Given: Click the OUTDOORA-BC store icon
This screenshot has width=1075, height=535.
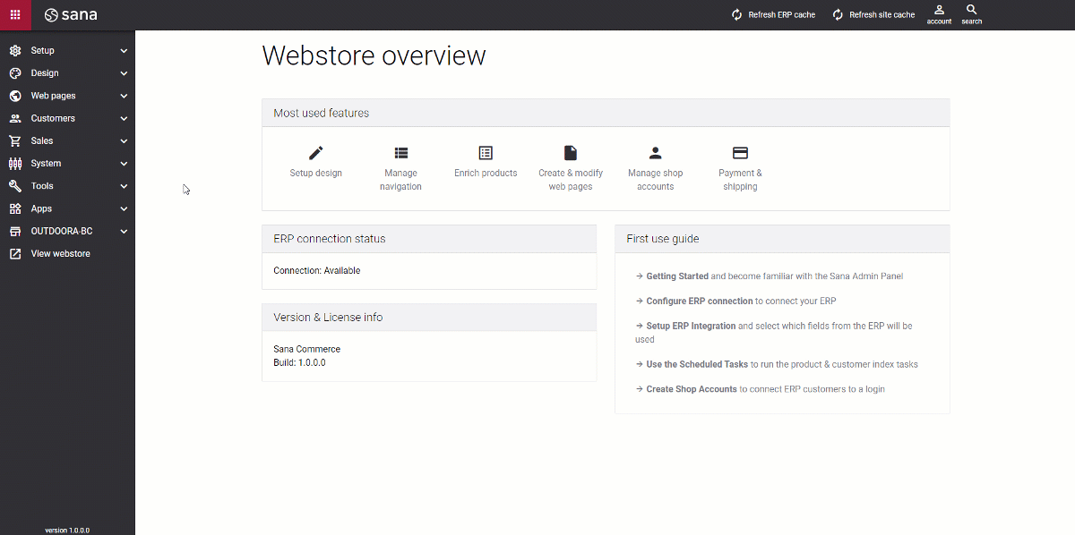Looking at the screenshot, I should click(15, 231).
